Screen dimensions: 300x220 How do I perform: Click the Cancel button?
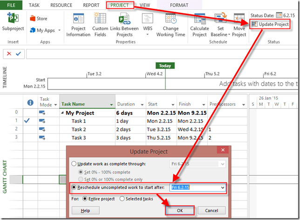[211, 211]
